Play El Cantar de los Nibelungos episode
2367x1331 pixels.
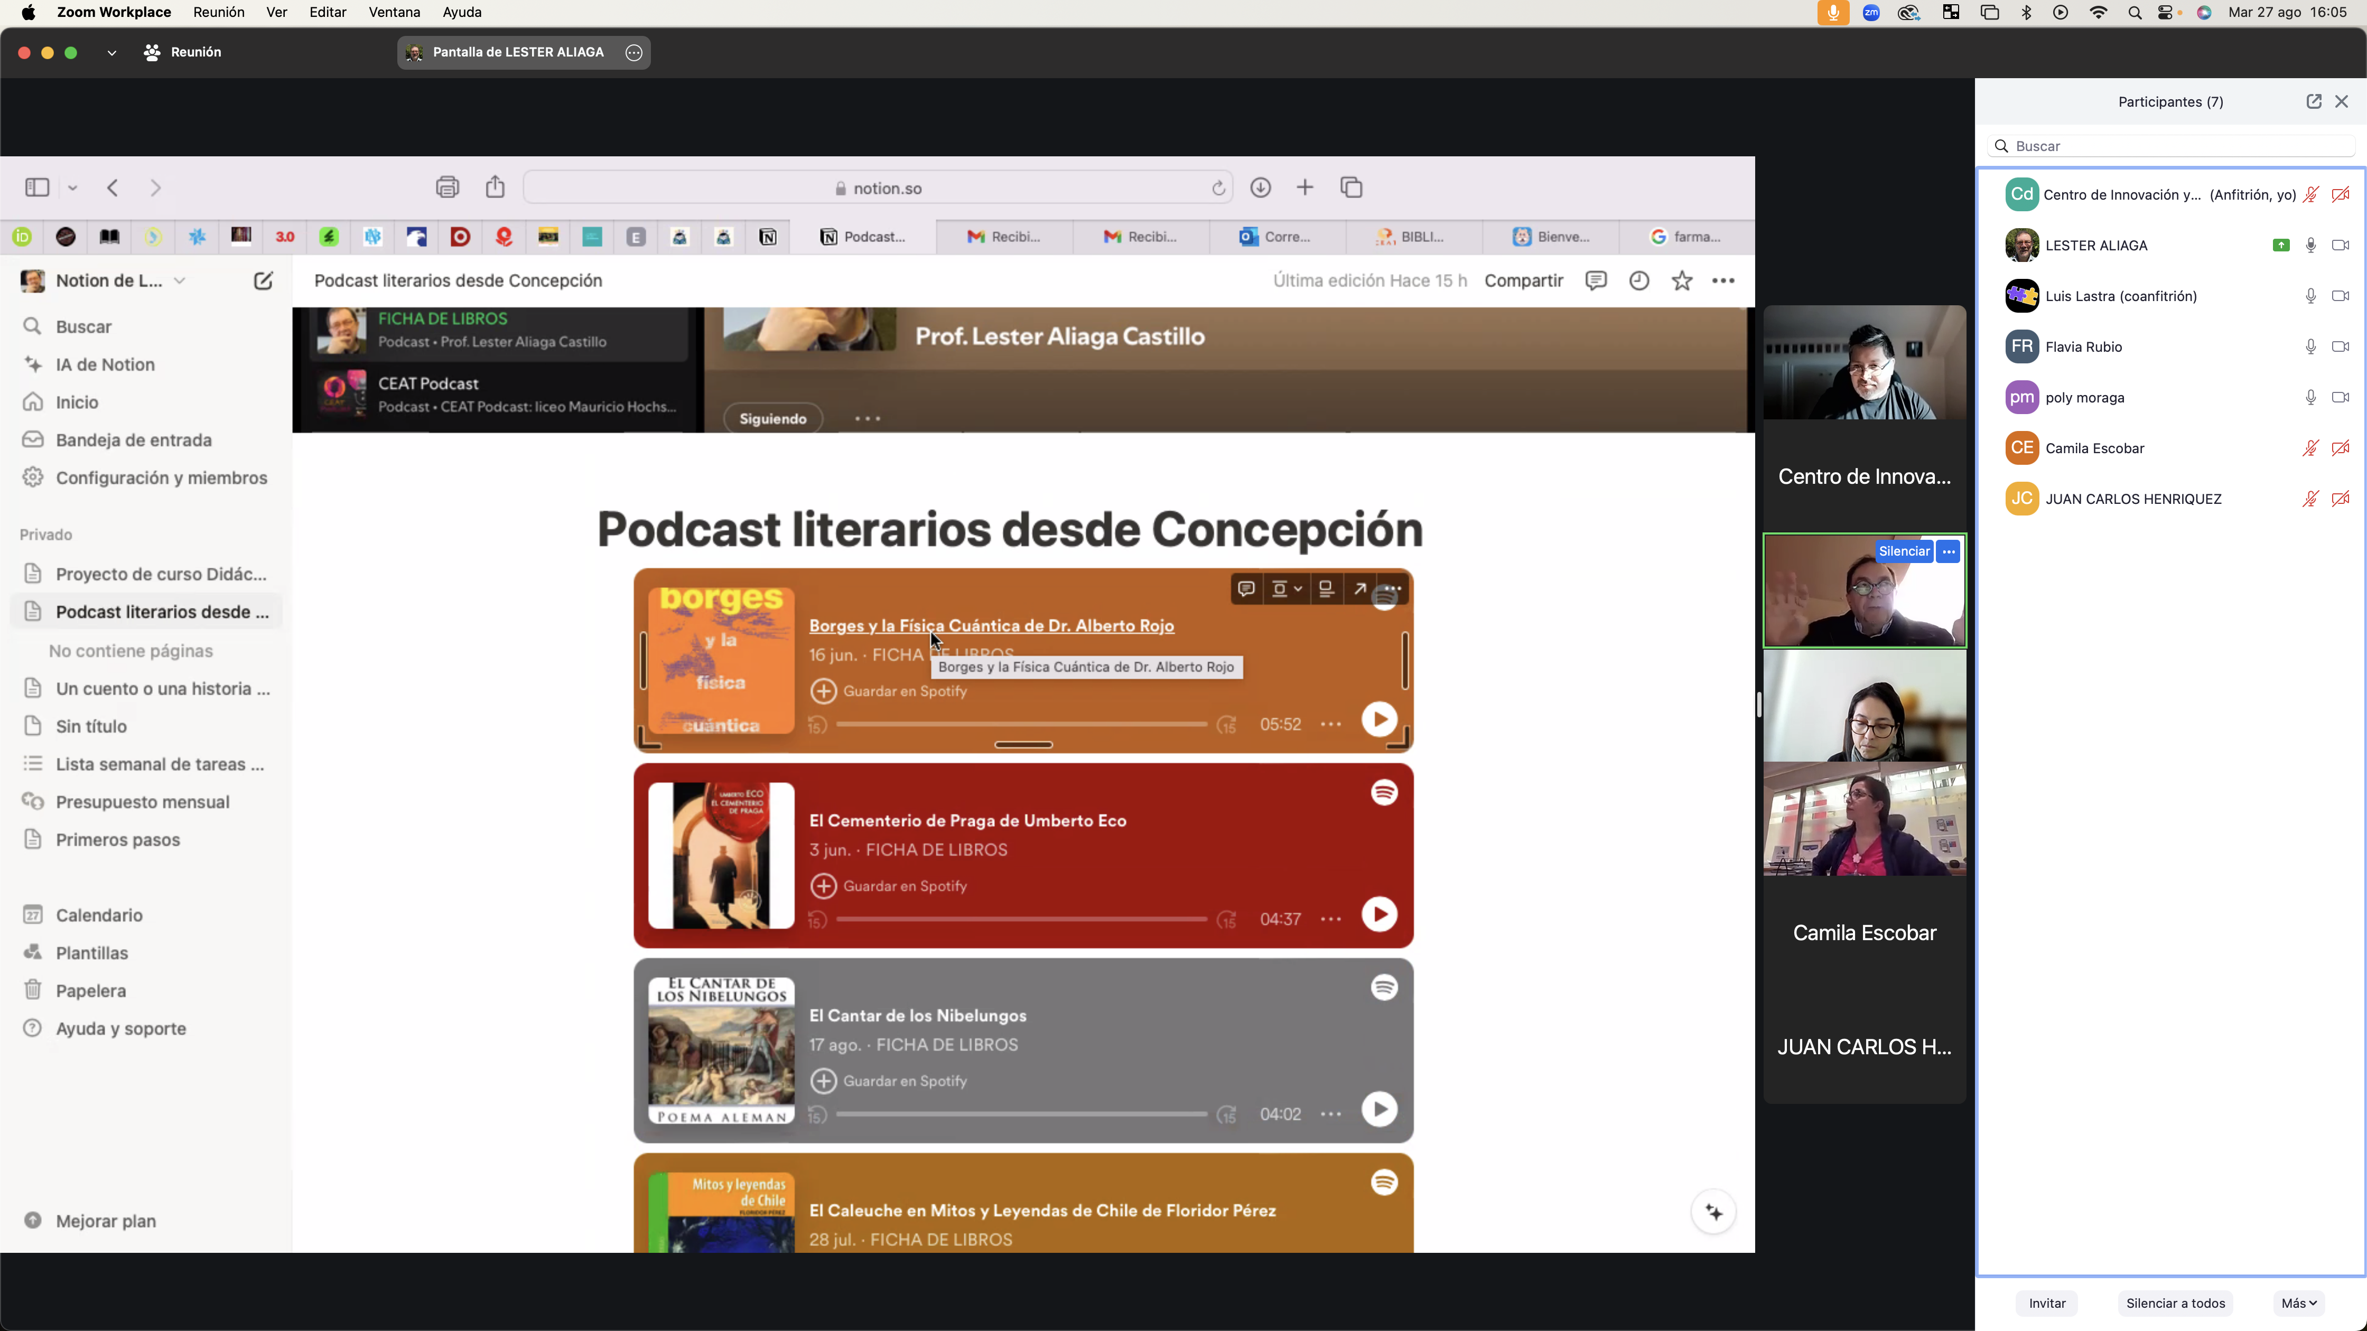1379,1109
